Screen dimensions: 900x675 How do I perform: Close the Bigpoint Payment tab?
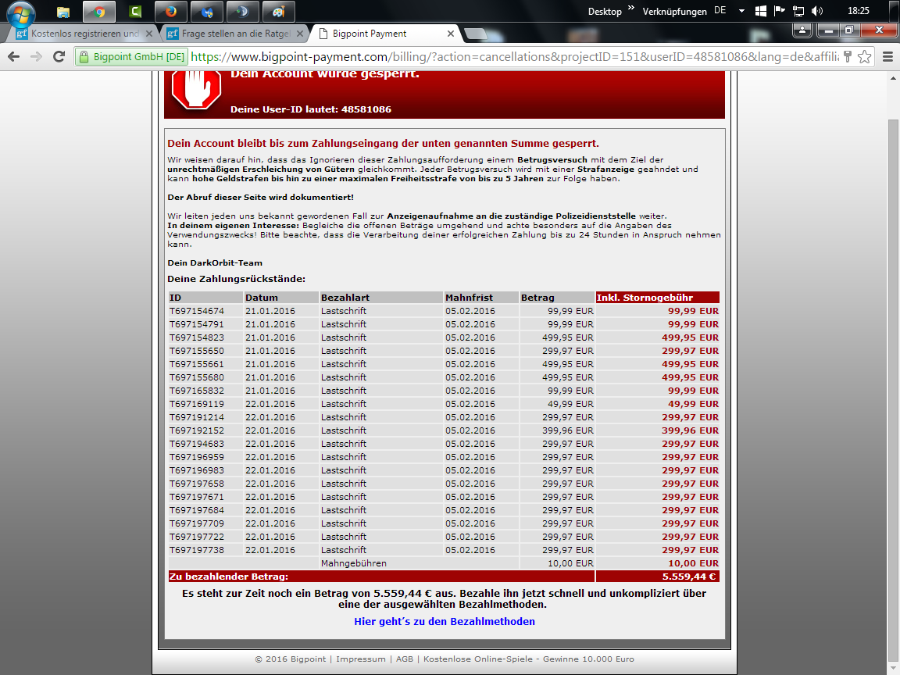coord(451,34)
